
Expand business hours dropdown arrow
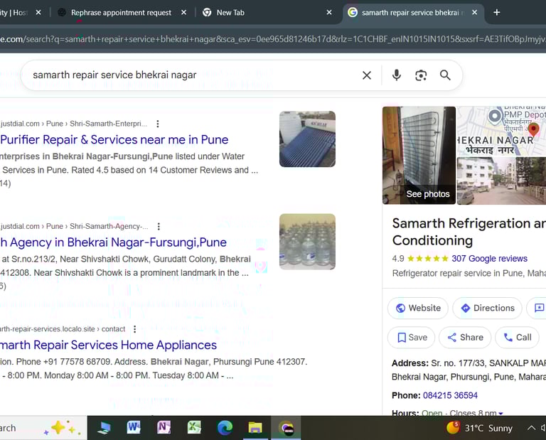(x=500, y=414)
